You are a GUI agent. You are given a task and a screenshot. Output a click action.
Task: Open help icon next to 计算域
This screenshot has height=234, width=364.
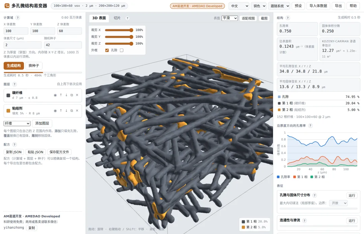point(18,18)
